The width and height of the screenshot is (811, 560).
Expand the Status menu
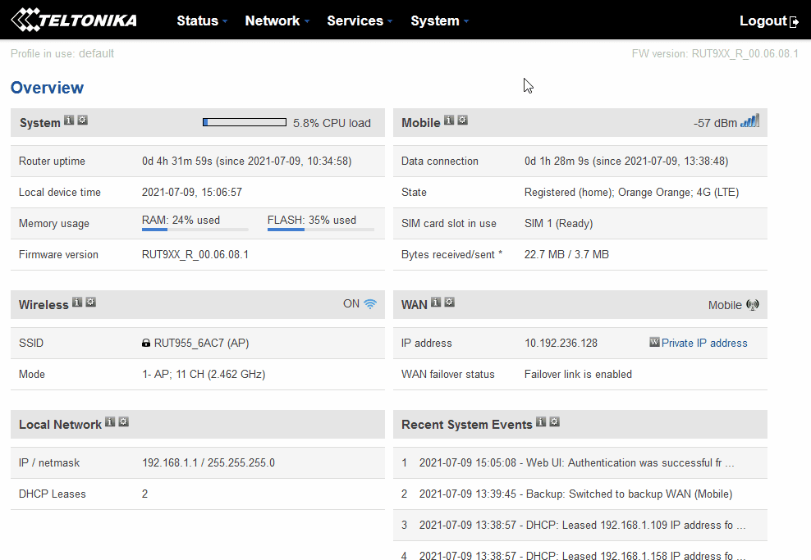[202, 20]
